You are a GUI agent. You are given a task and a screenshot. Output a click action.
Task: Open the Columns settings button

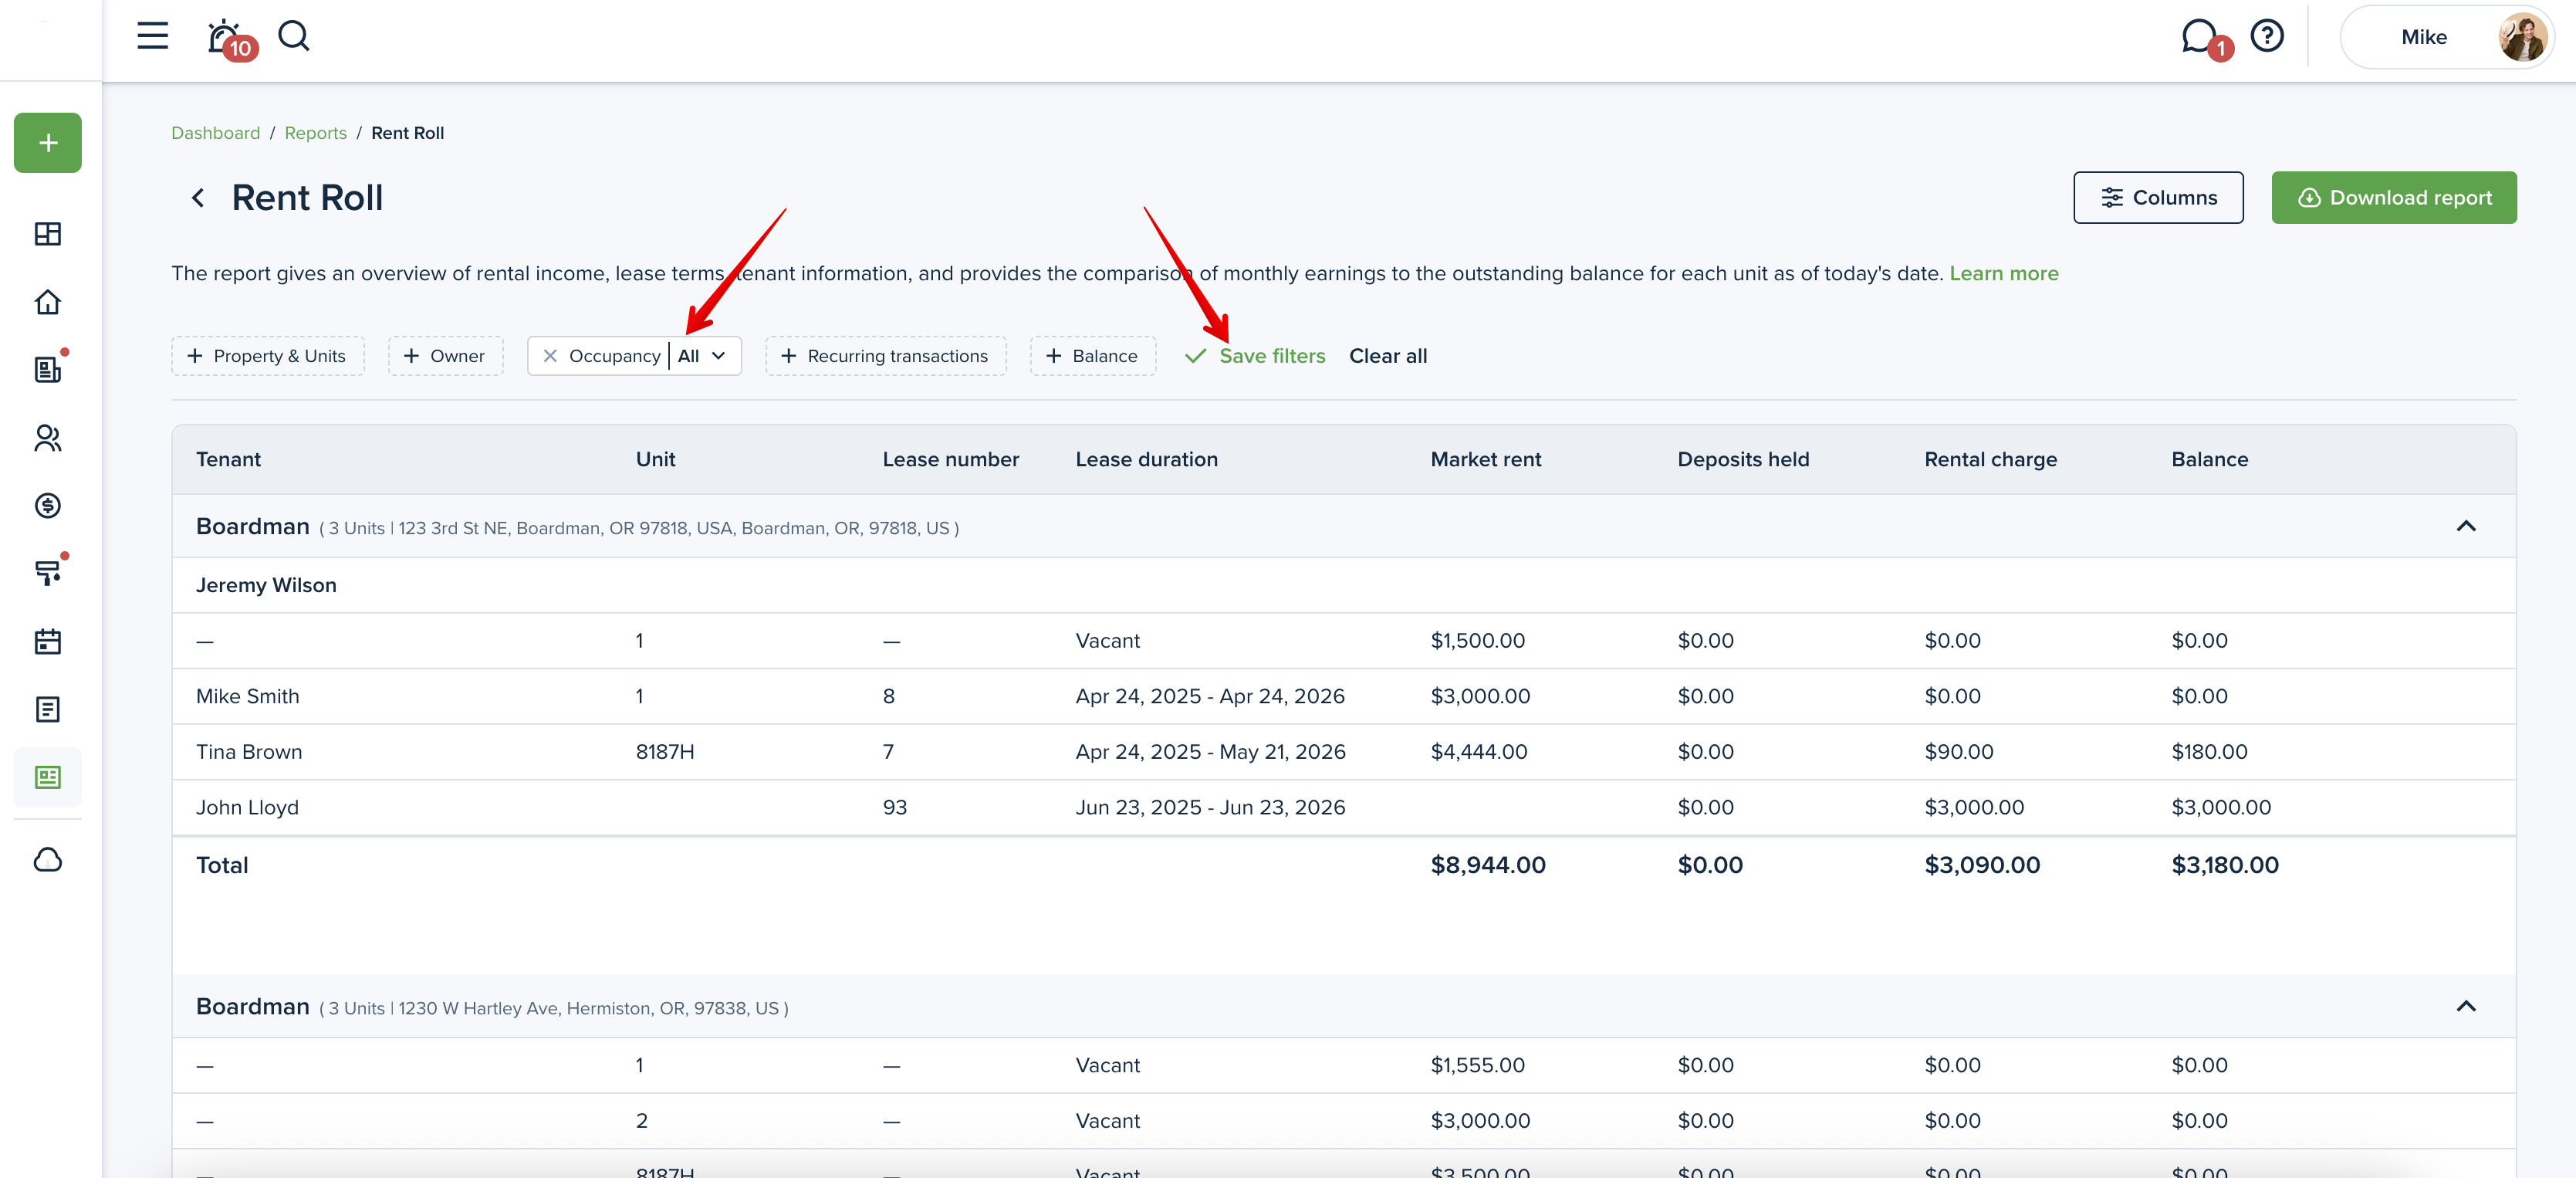(2158, 198)
